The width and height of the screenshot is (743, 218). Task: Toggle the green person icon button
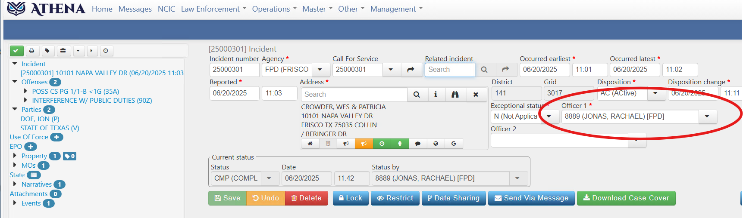pyautogui.click(x=400, y=144)
